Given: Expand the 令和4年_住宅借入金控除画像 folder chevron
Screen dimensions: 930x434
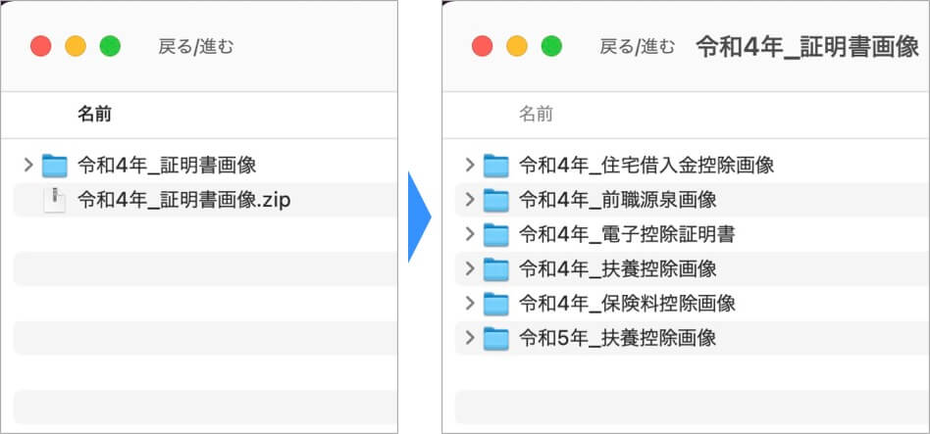Looking at the screenshot, I should tap(469, 165).
